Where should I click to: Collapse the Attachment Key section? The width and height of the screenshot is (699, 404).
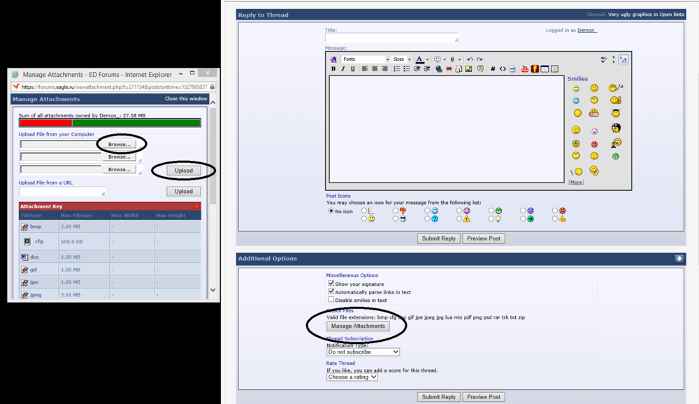tap(196, 206)
